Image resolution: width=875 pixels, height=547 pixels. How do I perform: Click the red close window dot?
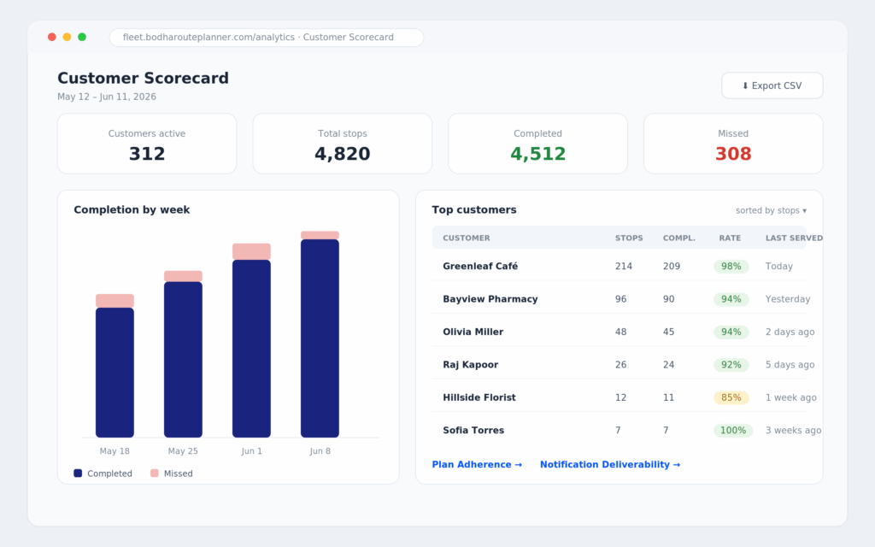52,37
